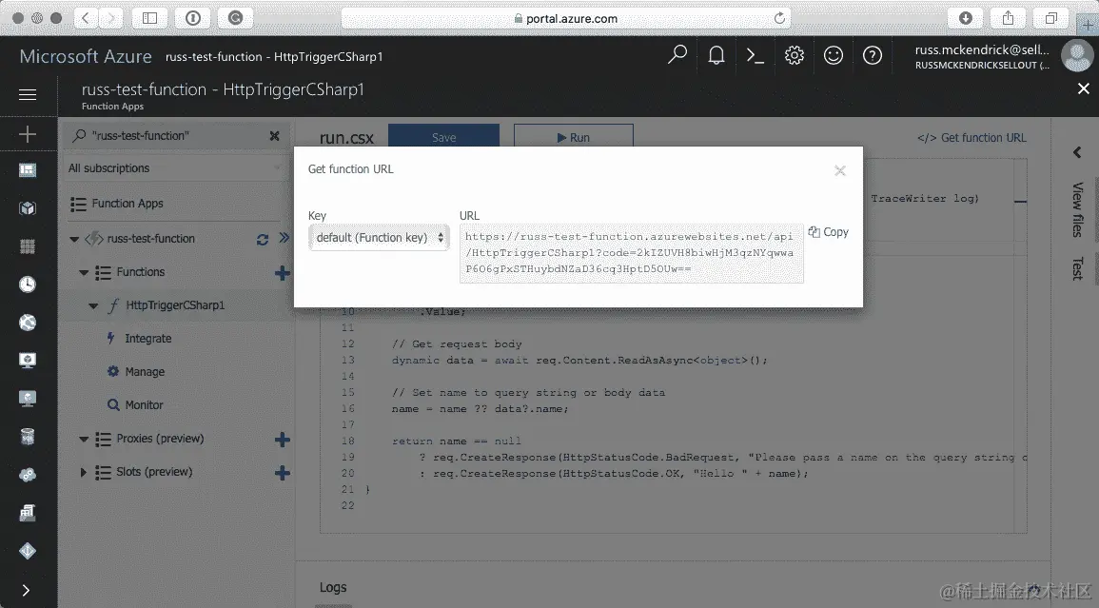This screenshot has height=608, width=1099.
Task: Open the SQL databases icon in sidebar
Action: click(x=28, y=436)
